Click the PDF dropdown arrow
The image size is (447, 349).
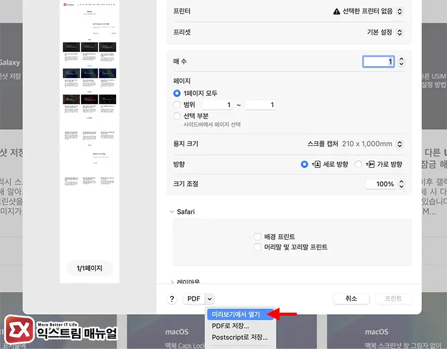(210, 299)
